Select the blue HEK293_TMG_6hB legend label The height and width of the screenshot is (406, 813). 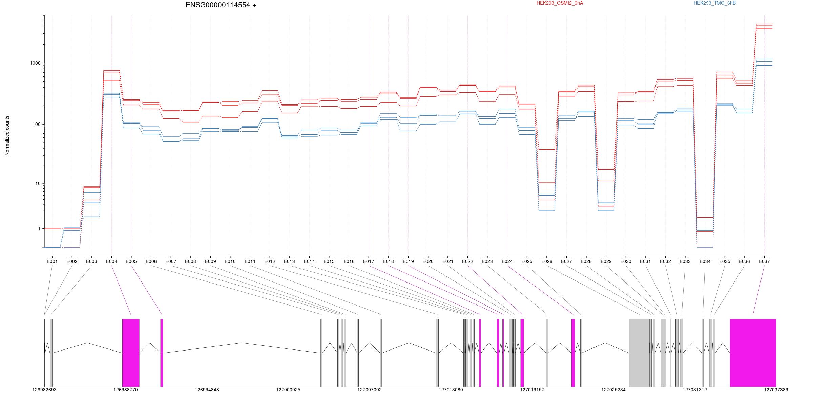click(x=715, y=3)
